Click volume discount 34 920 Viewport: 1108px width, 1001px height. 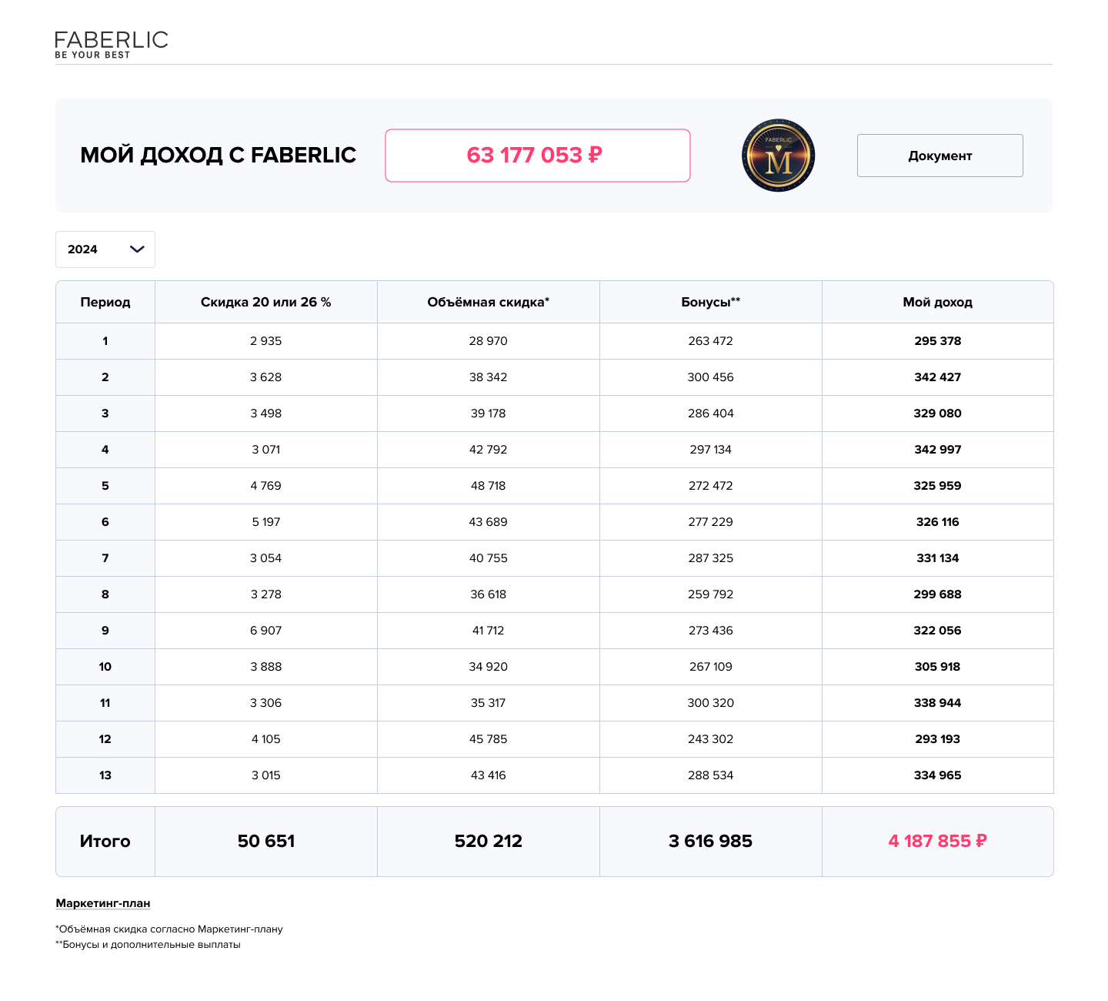click(x=489, y=667)
